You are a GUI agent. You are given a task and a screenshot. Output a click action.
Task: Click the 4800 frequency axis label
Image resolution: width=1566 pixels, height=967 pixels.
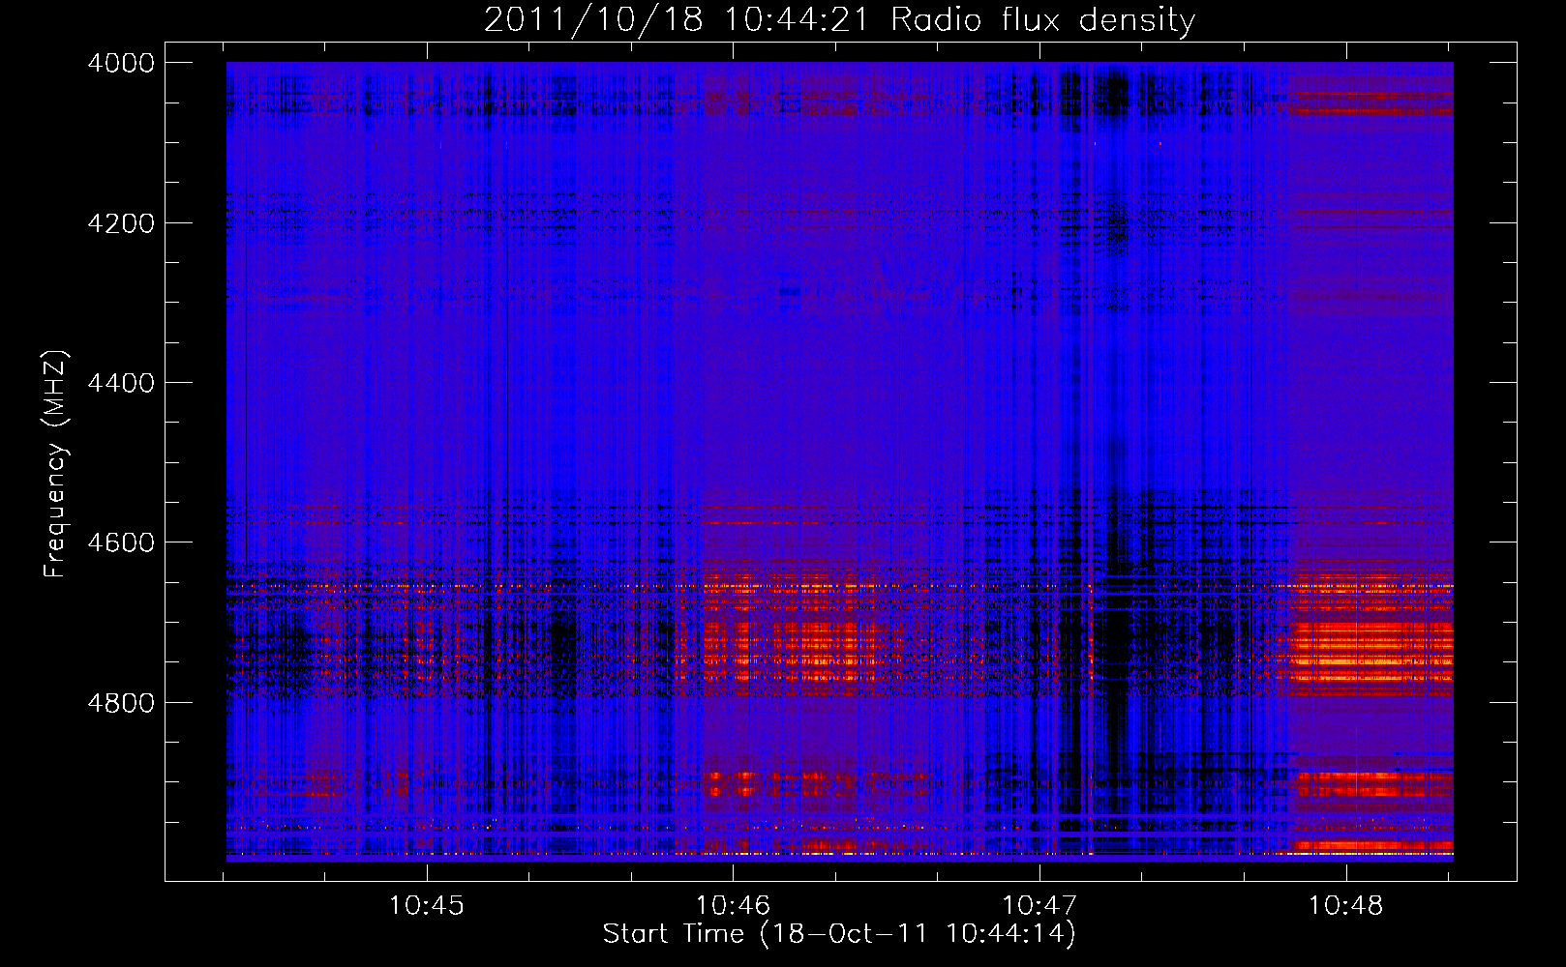point(121,702)
